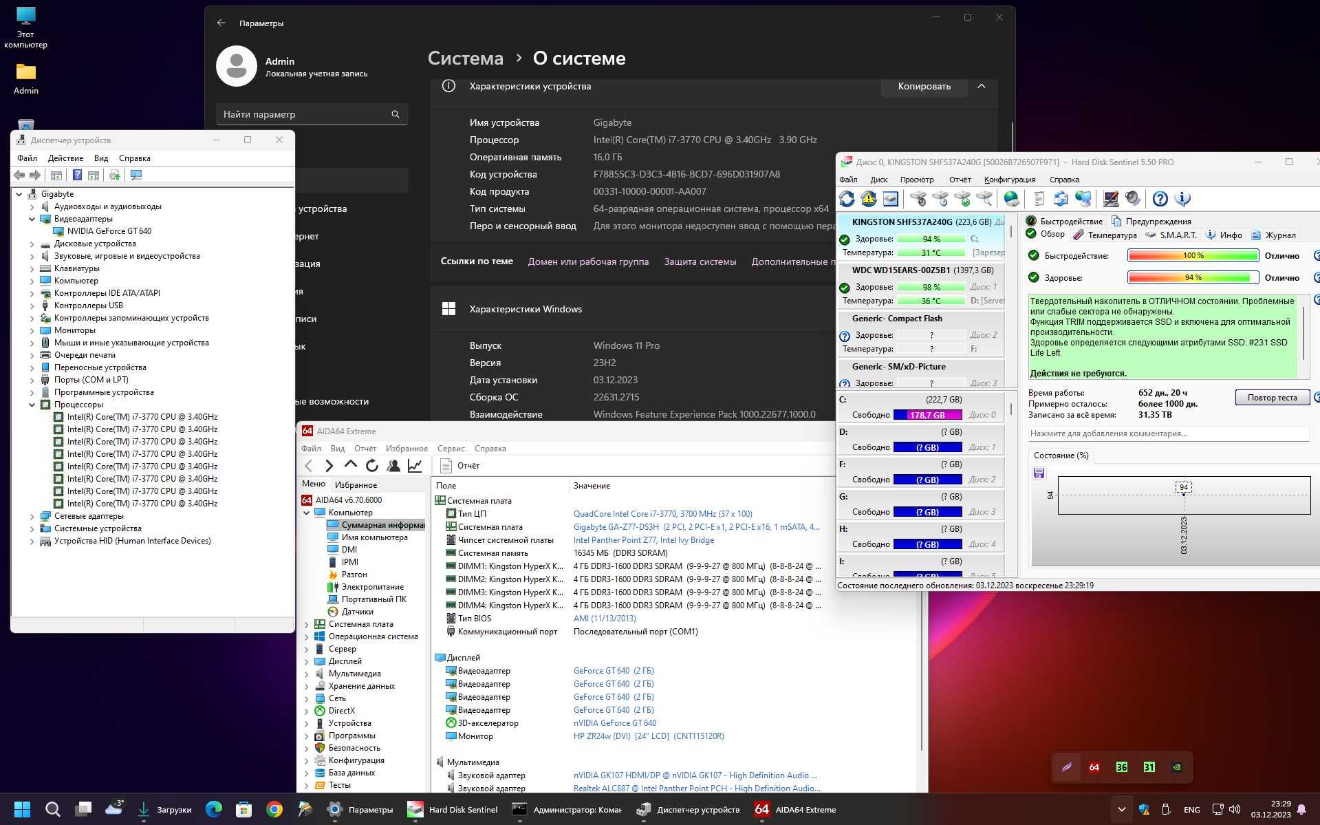Click the send report arrows icon in Hard Disk Sentinel
Screen dimensions: 1320x825
click(1061, 199)
